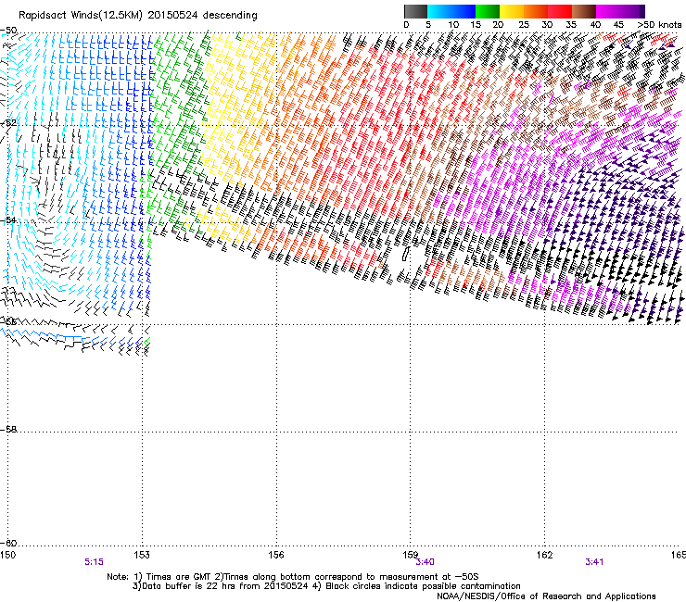This screenshot has width=686, height=602.
Task: Click the brown 35-40 knots legend swatch
Action: click(x=584, y=11)
